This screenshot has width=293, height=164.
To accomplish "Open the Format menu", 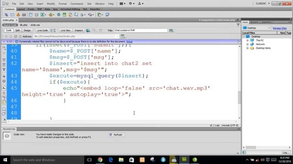I will pos(62,4).
